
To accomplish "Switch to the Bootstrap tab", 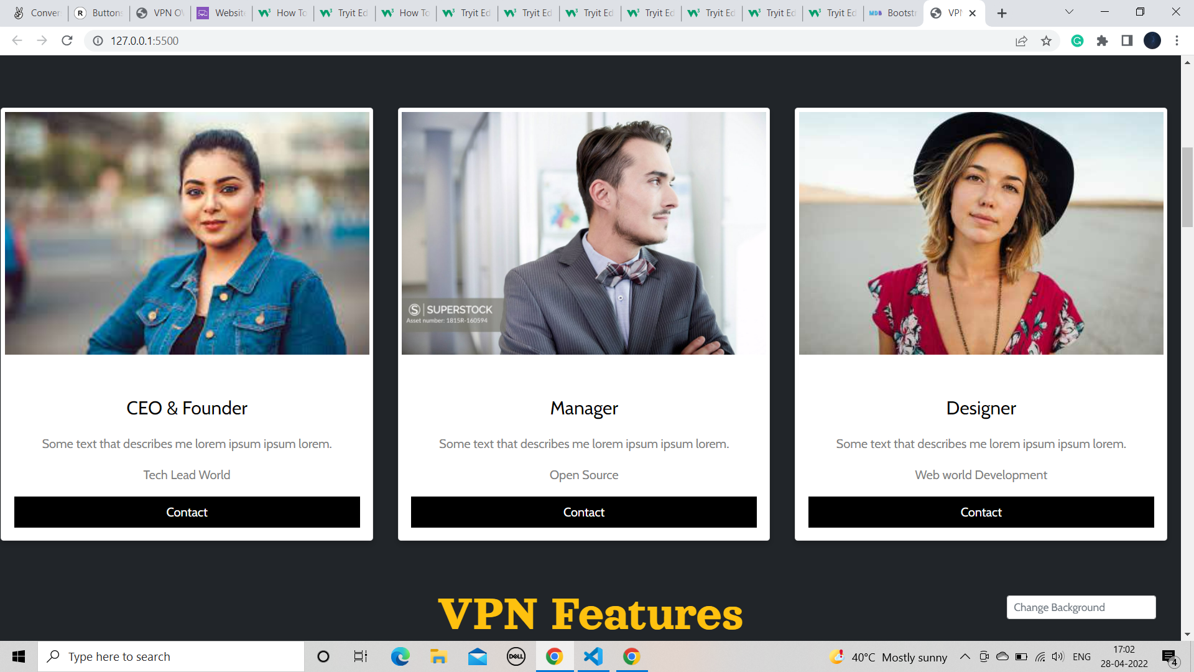I will 894,13.
